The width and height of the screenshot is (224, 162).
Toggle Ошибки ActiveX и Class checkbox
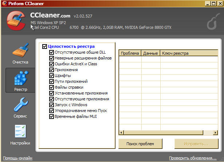coord(51,64)
